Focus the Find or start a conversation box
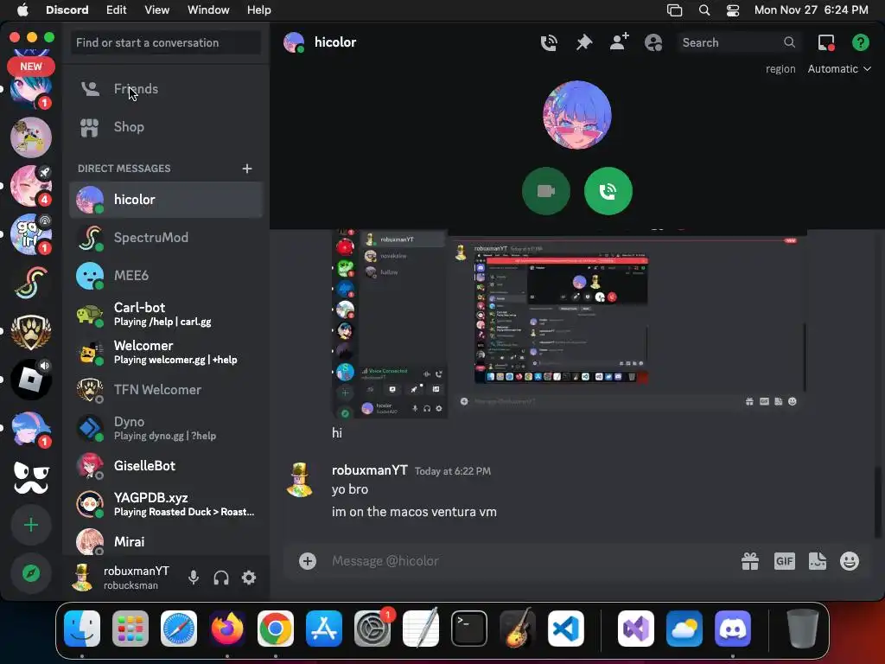This screenshot has height=664, width=885. pos(165,43)
